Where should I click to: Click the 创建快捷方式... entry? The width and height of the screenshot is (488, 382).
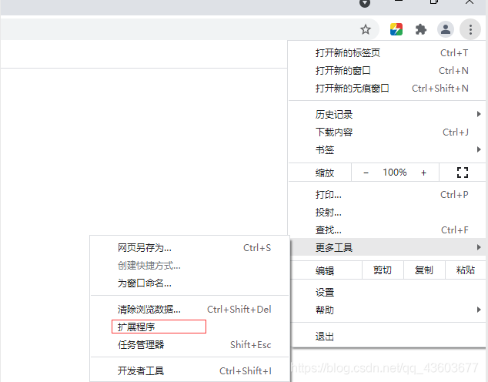point(189,266)
